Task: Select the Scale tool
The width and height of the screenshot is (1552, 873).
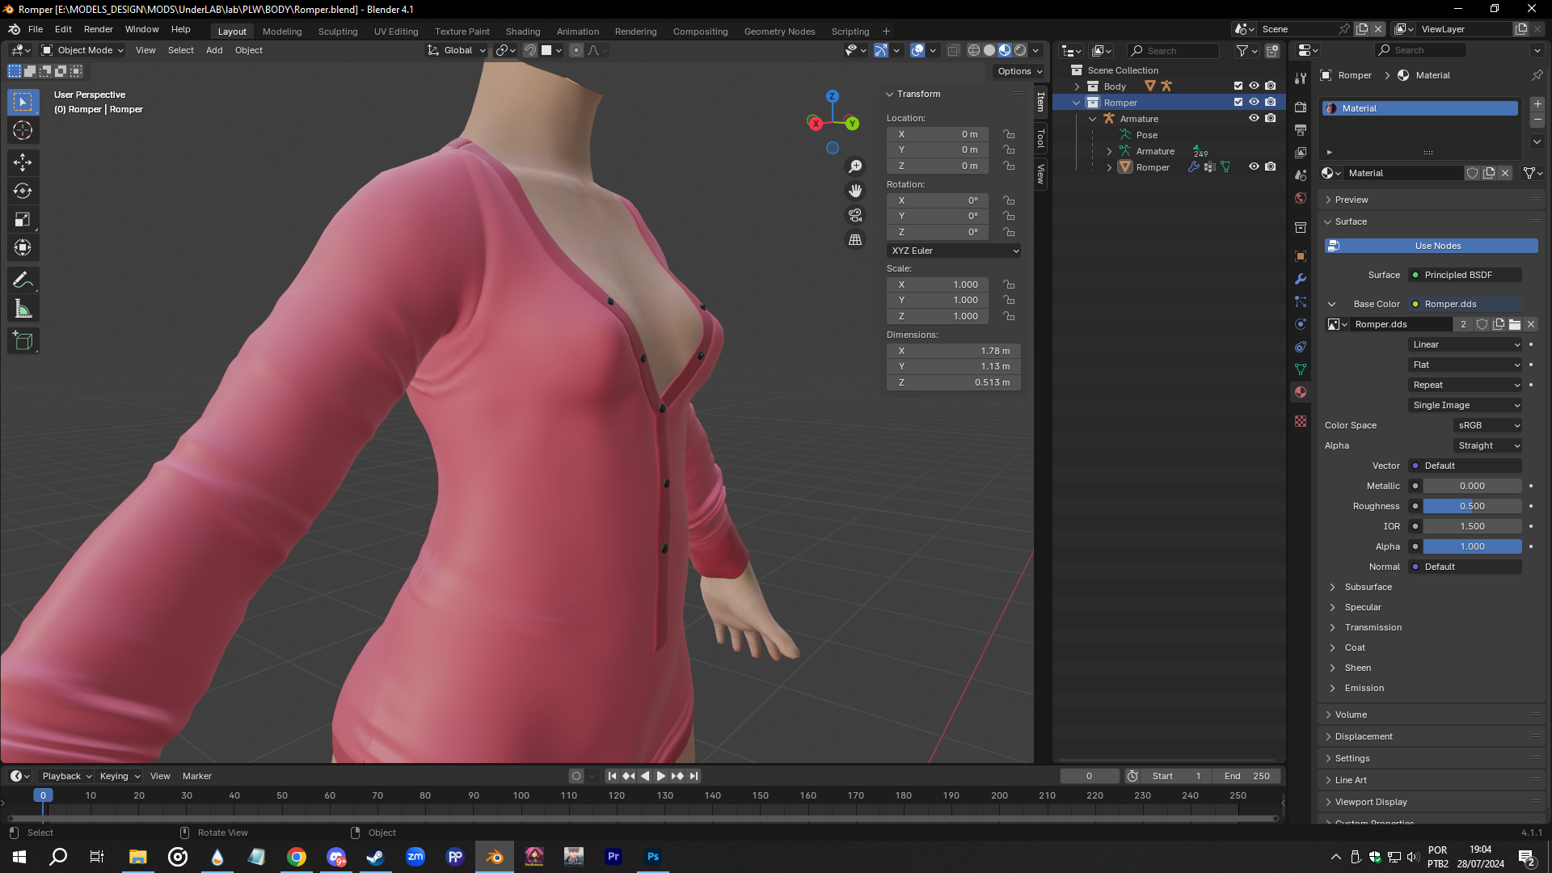Action: tap(23, 219)
